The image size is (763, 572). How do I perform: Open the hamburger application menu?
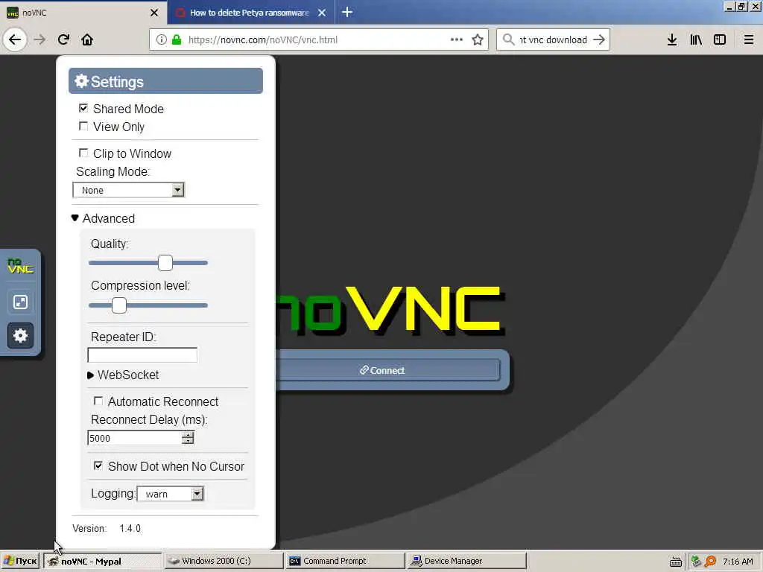point(748,39)
